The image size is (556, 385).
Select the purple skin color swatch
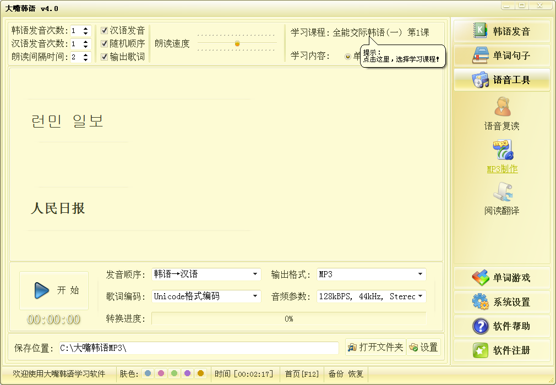coord(187,373)
